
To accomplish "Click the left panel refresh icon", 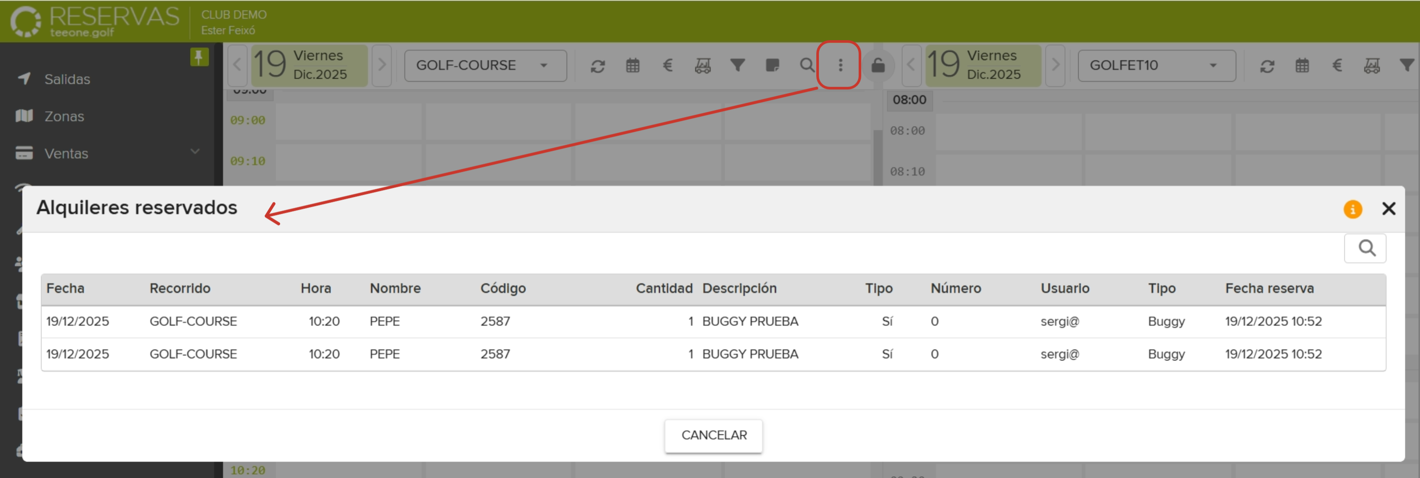I will (x=598, y=66).
